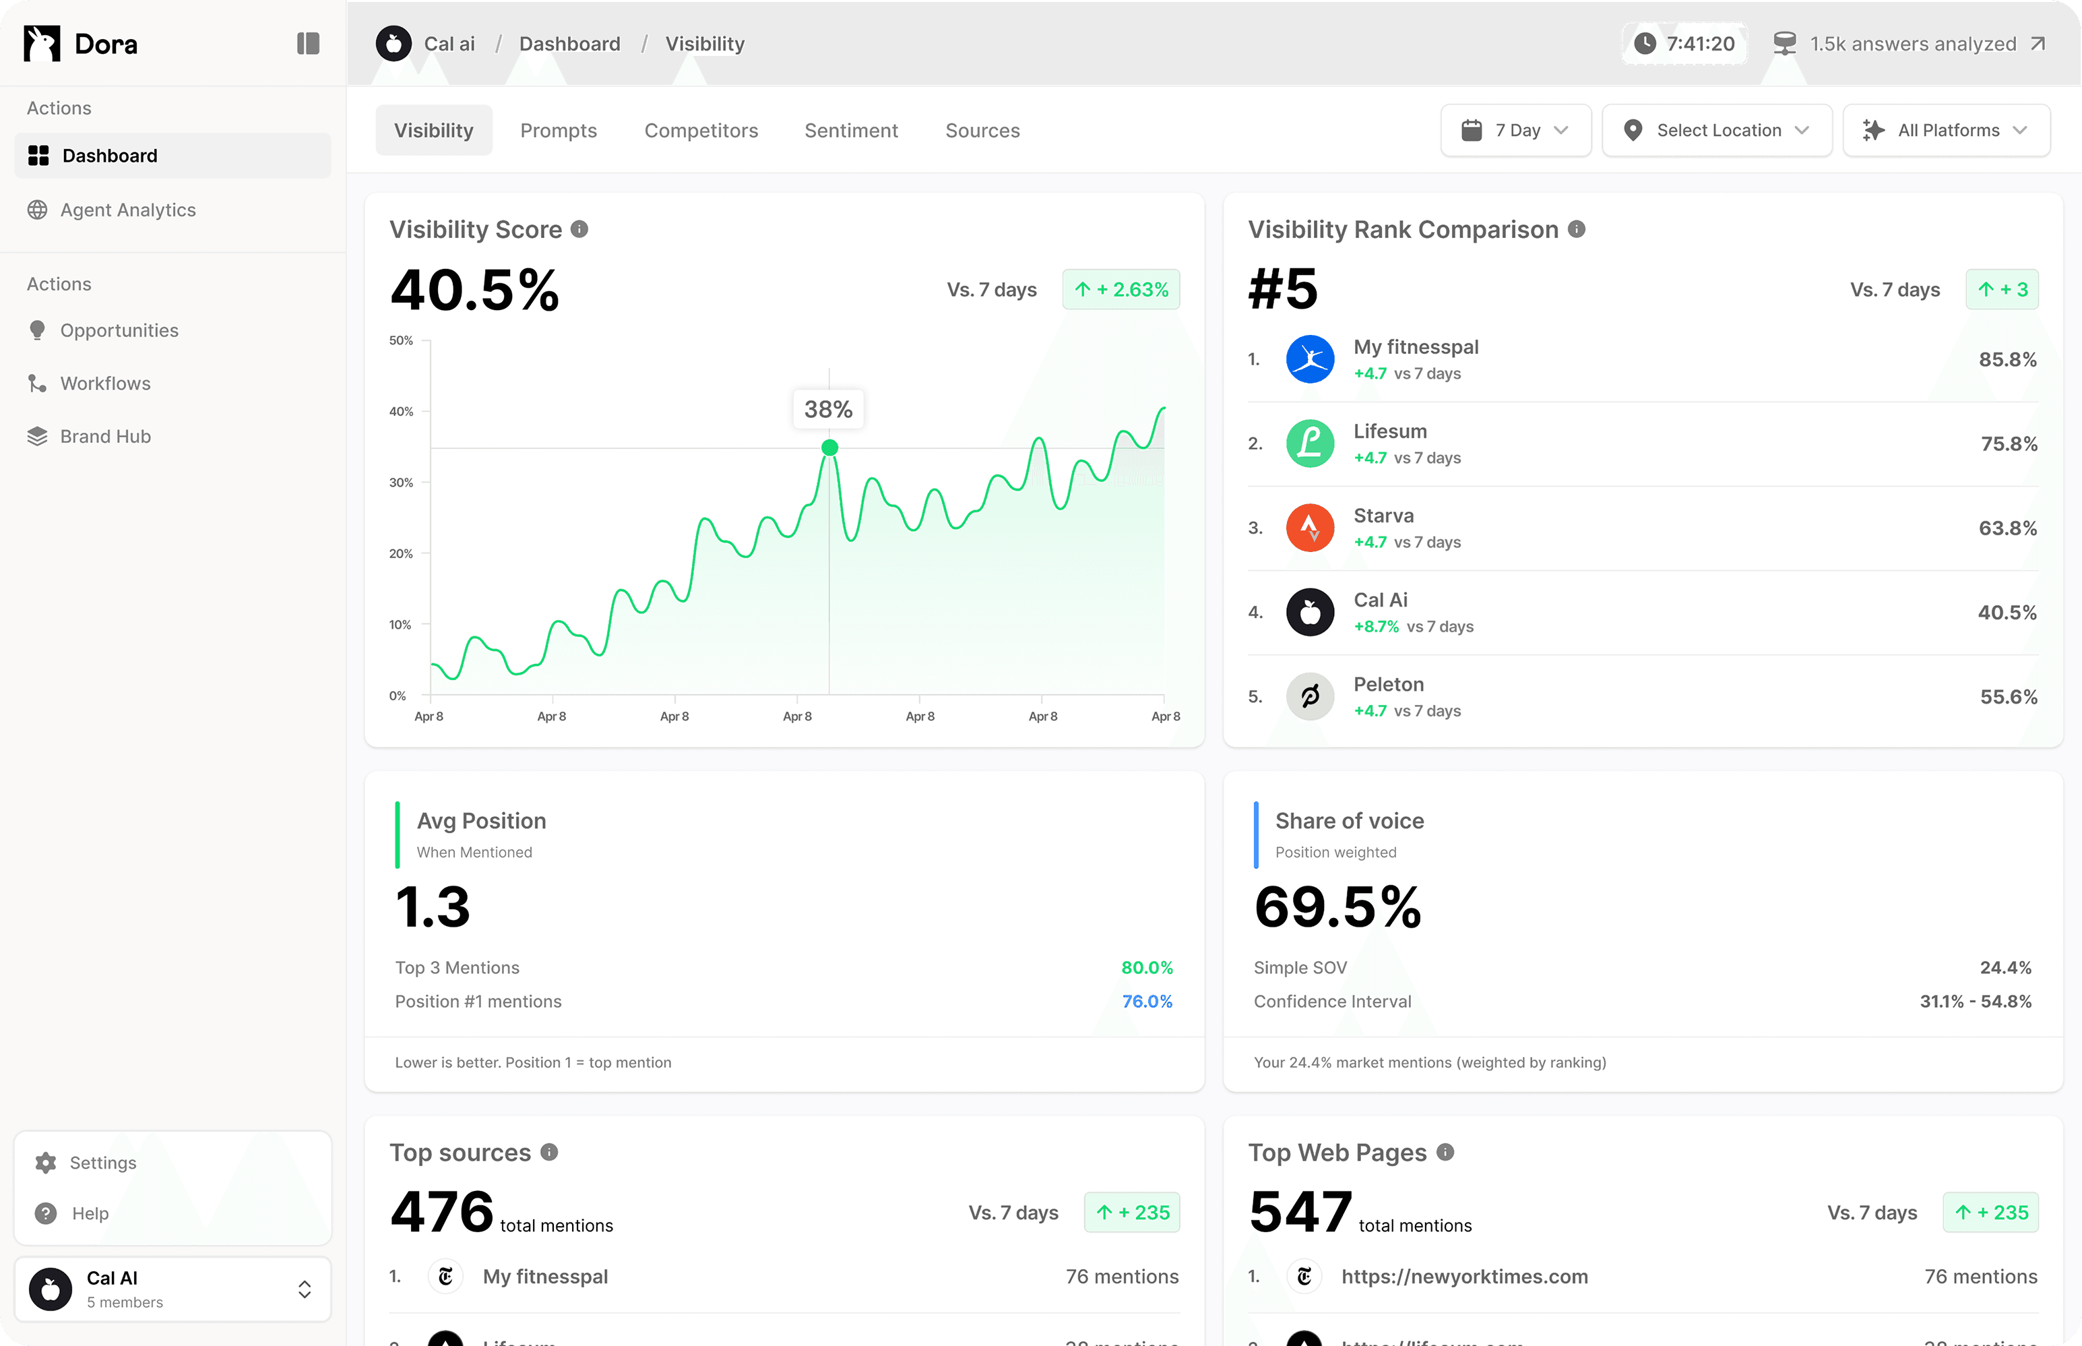Collapse the sidebar panel icon
Screen dimensions: 2082x1346
(x=307, y=44)
